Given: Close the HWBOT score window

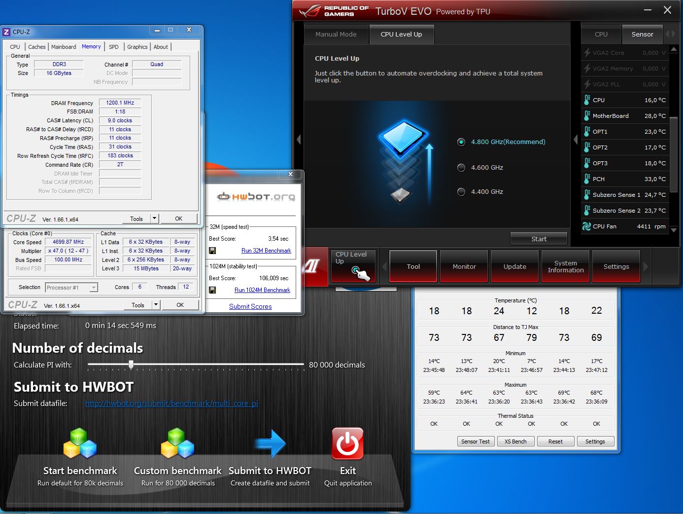Looking at the screenshot, I should click(x=290, y=174).
